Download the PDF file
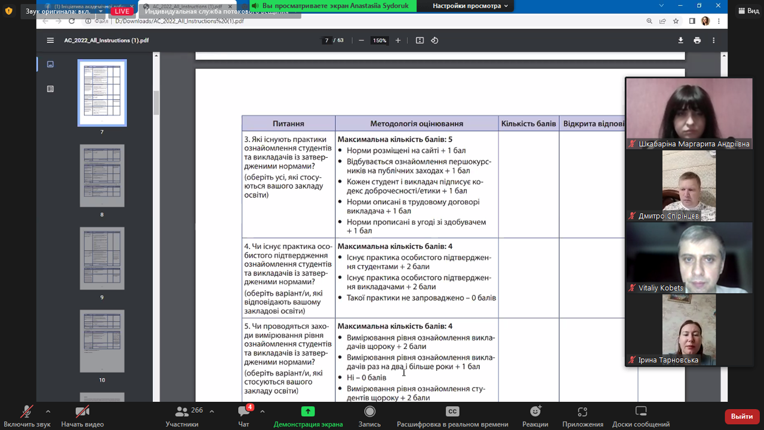The height and width of the screenshot is (430, 764). pos(680,41)
